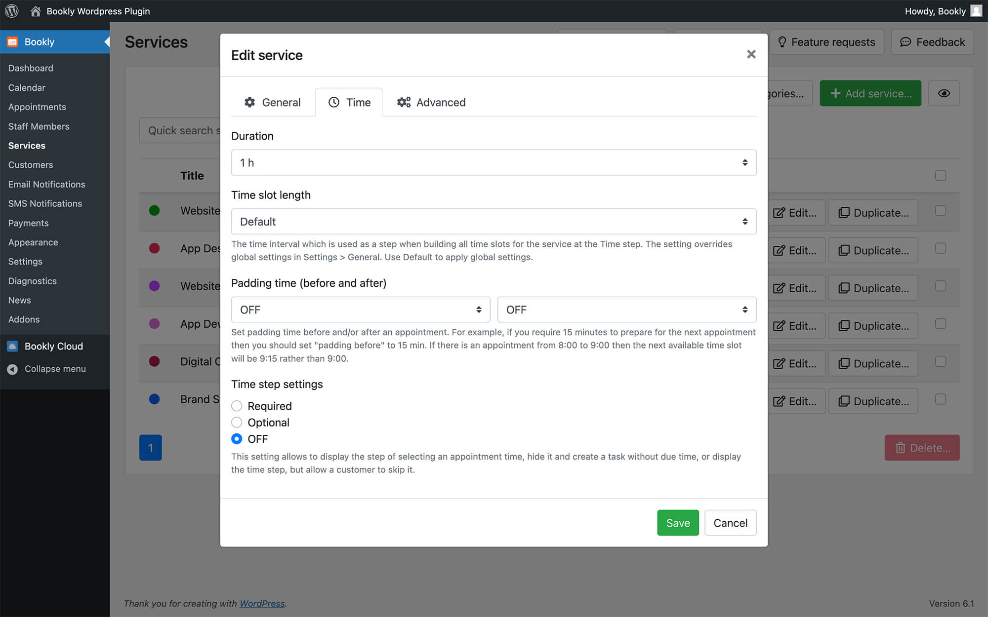Open Customers in the sidebar

coord(31,165)
